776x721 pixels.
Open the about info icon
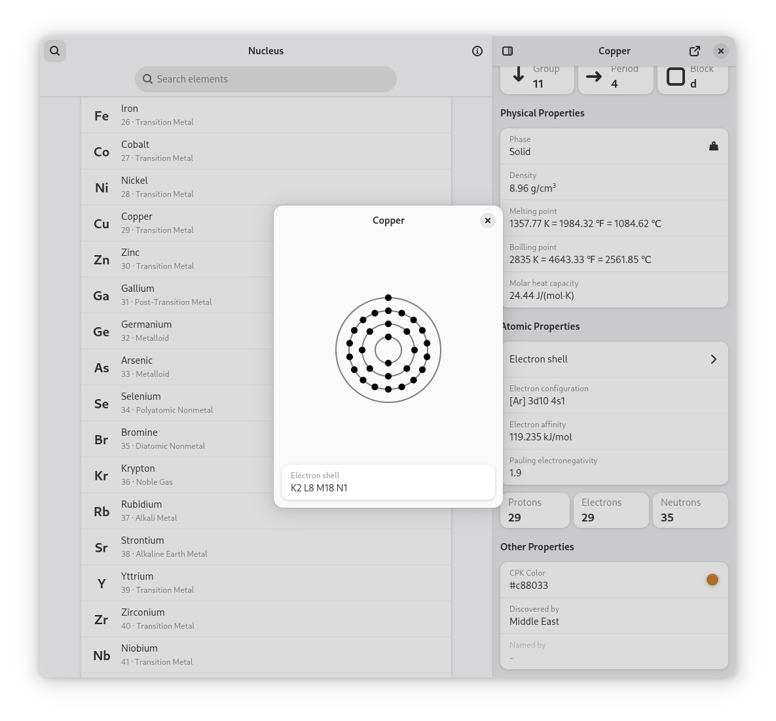[x=477, y=51]
